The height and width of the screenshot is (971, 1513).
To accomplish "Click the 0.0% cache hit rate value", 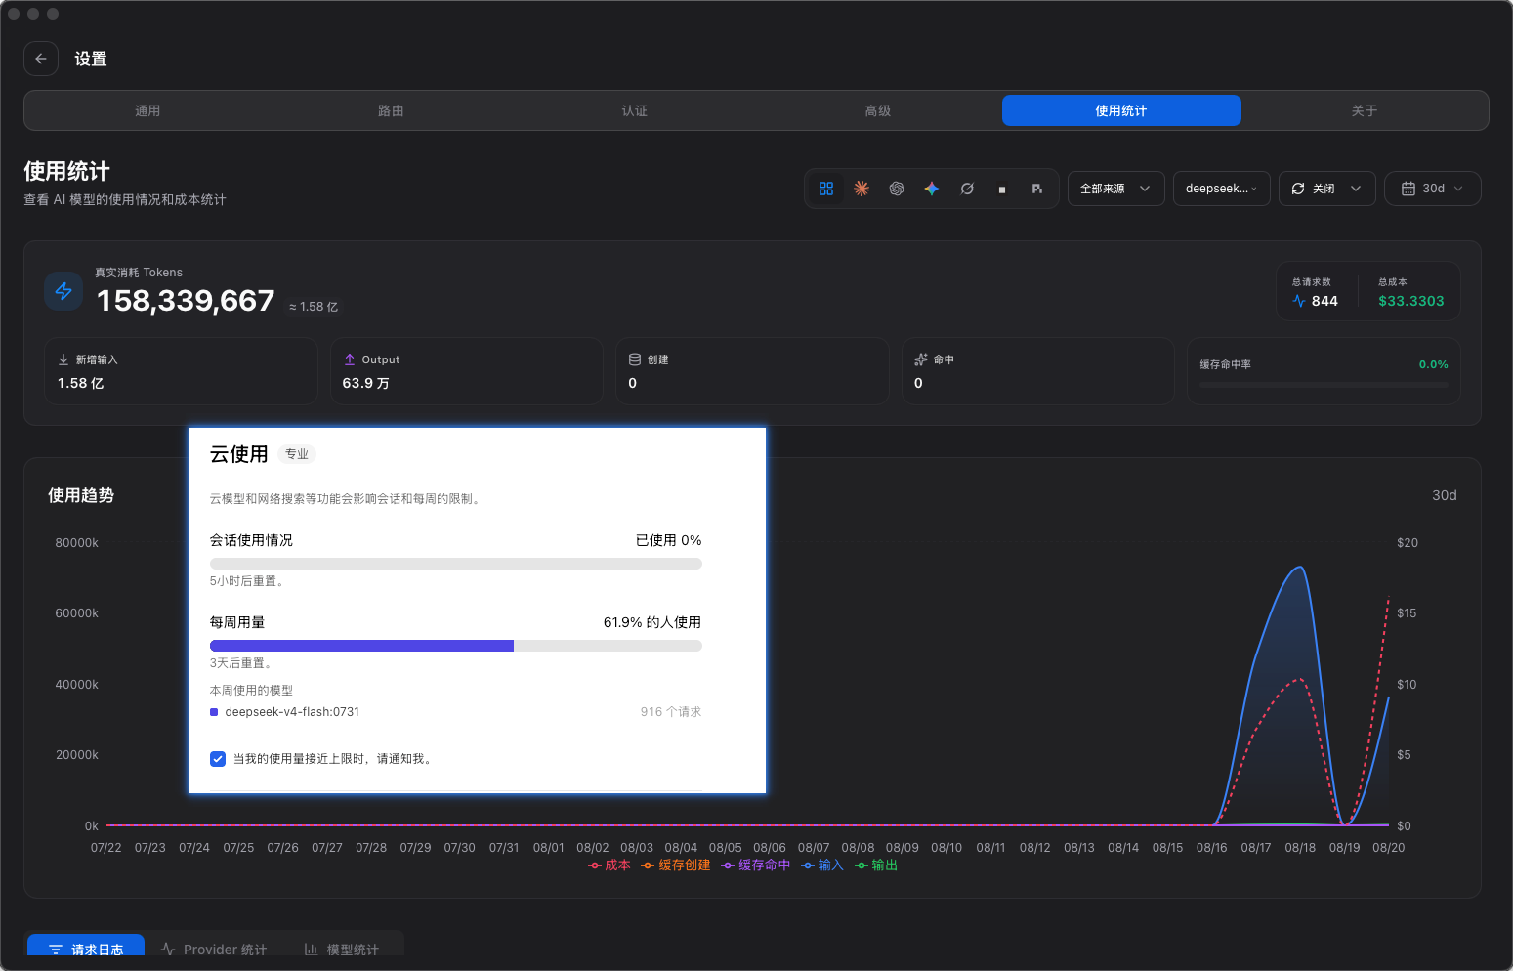I will (1434, 364).
